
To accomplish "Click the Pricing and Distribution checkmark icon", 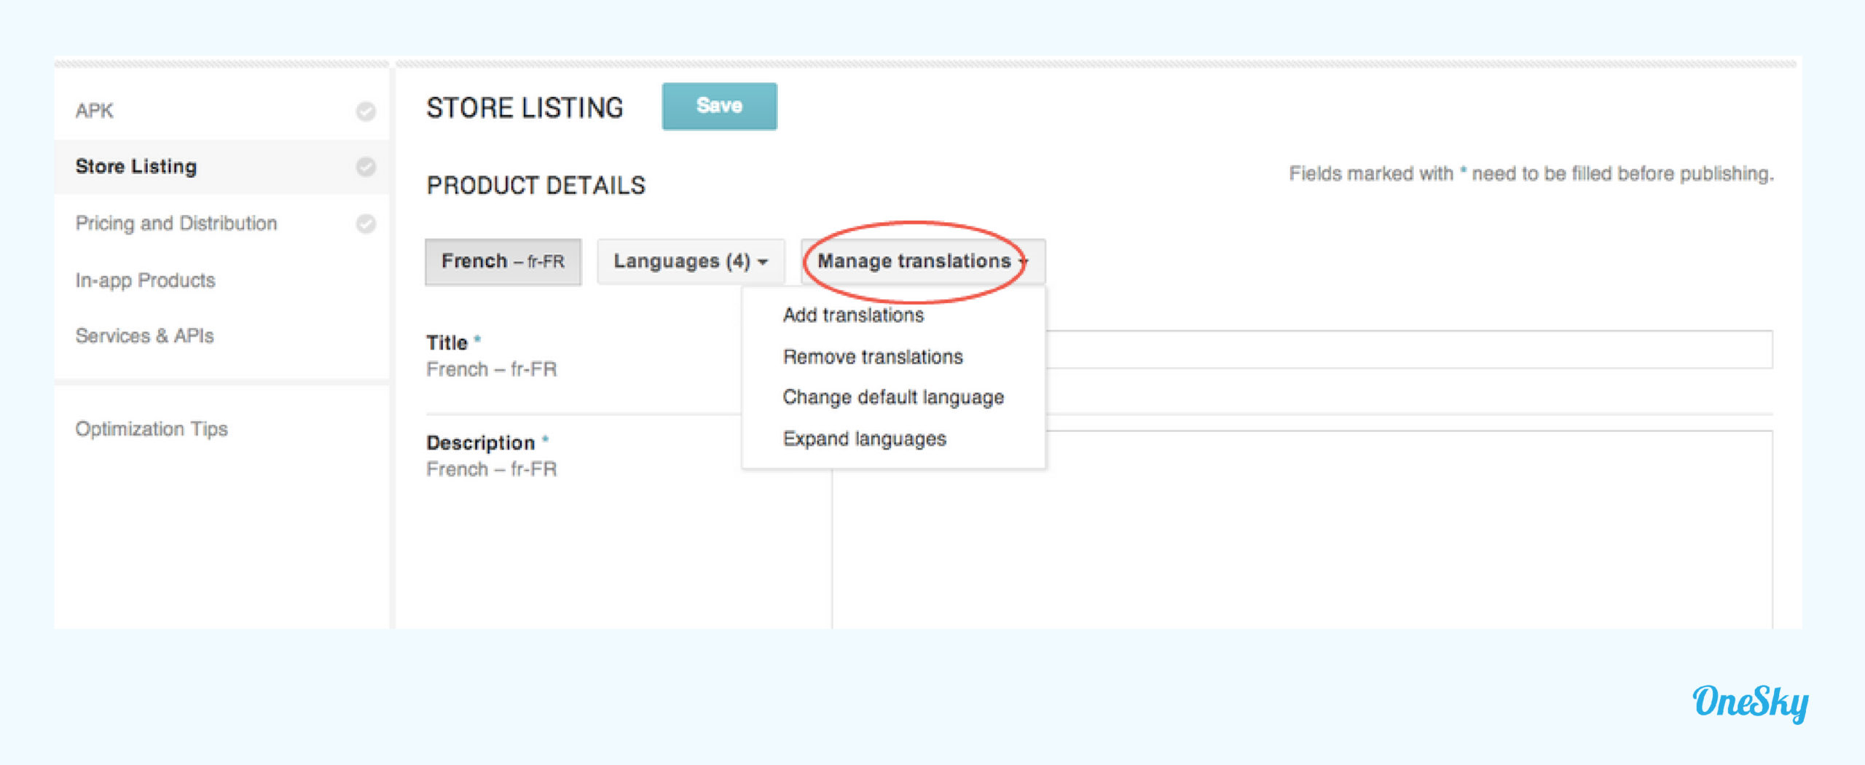I will (x=366, y=223).
